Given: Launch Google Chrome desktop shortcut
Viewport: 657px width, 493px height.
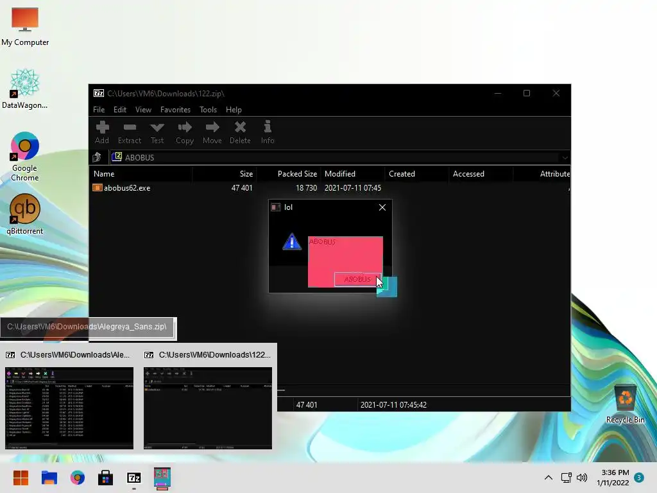Looking at the screenshot, I should point(25,157).
